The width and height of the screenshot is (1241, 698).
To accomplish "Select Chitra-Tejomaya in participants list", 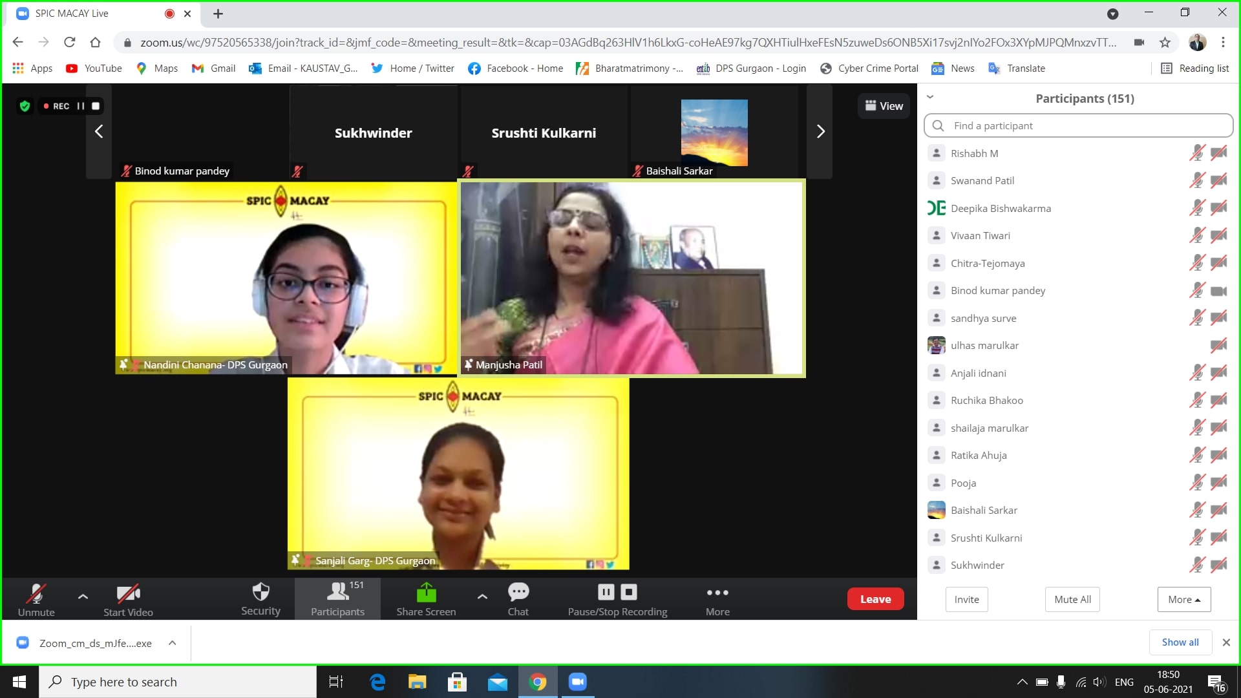I will [1078, 263].
